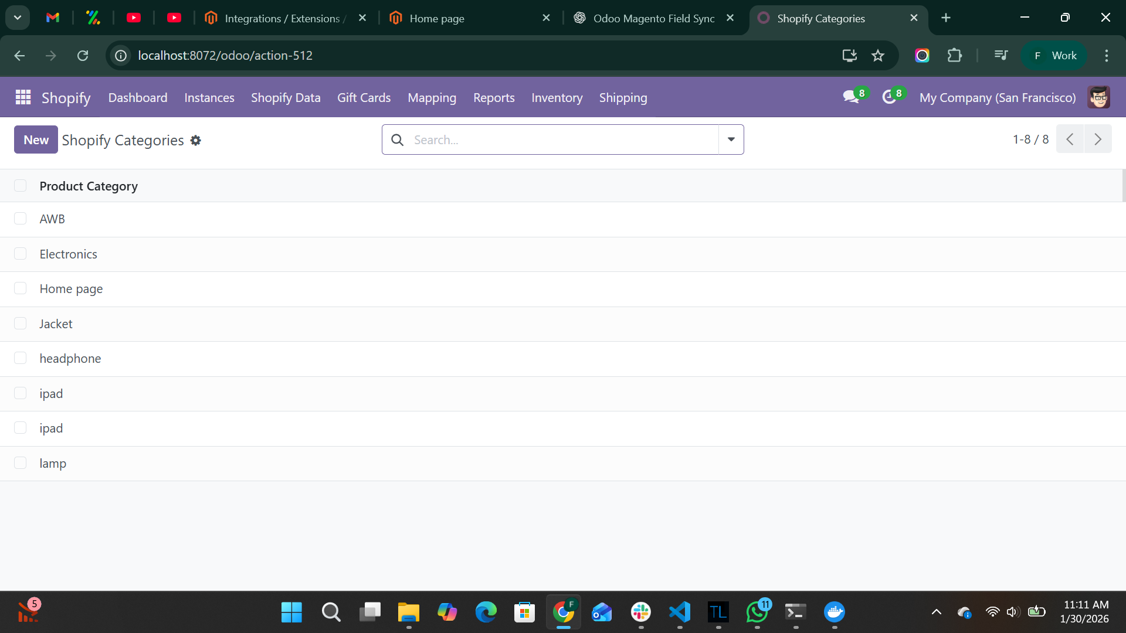Open the Work profile button
The height and width of the screenshot is (633, 1126).
point(1054,56)
